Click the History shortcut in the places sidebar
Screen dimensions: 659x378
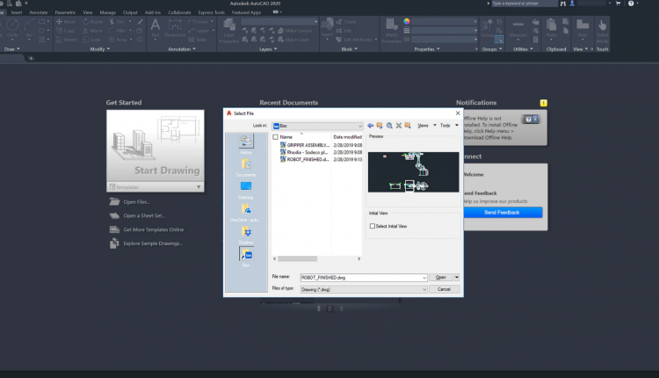pos(245,143)
